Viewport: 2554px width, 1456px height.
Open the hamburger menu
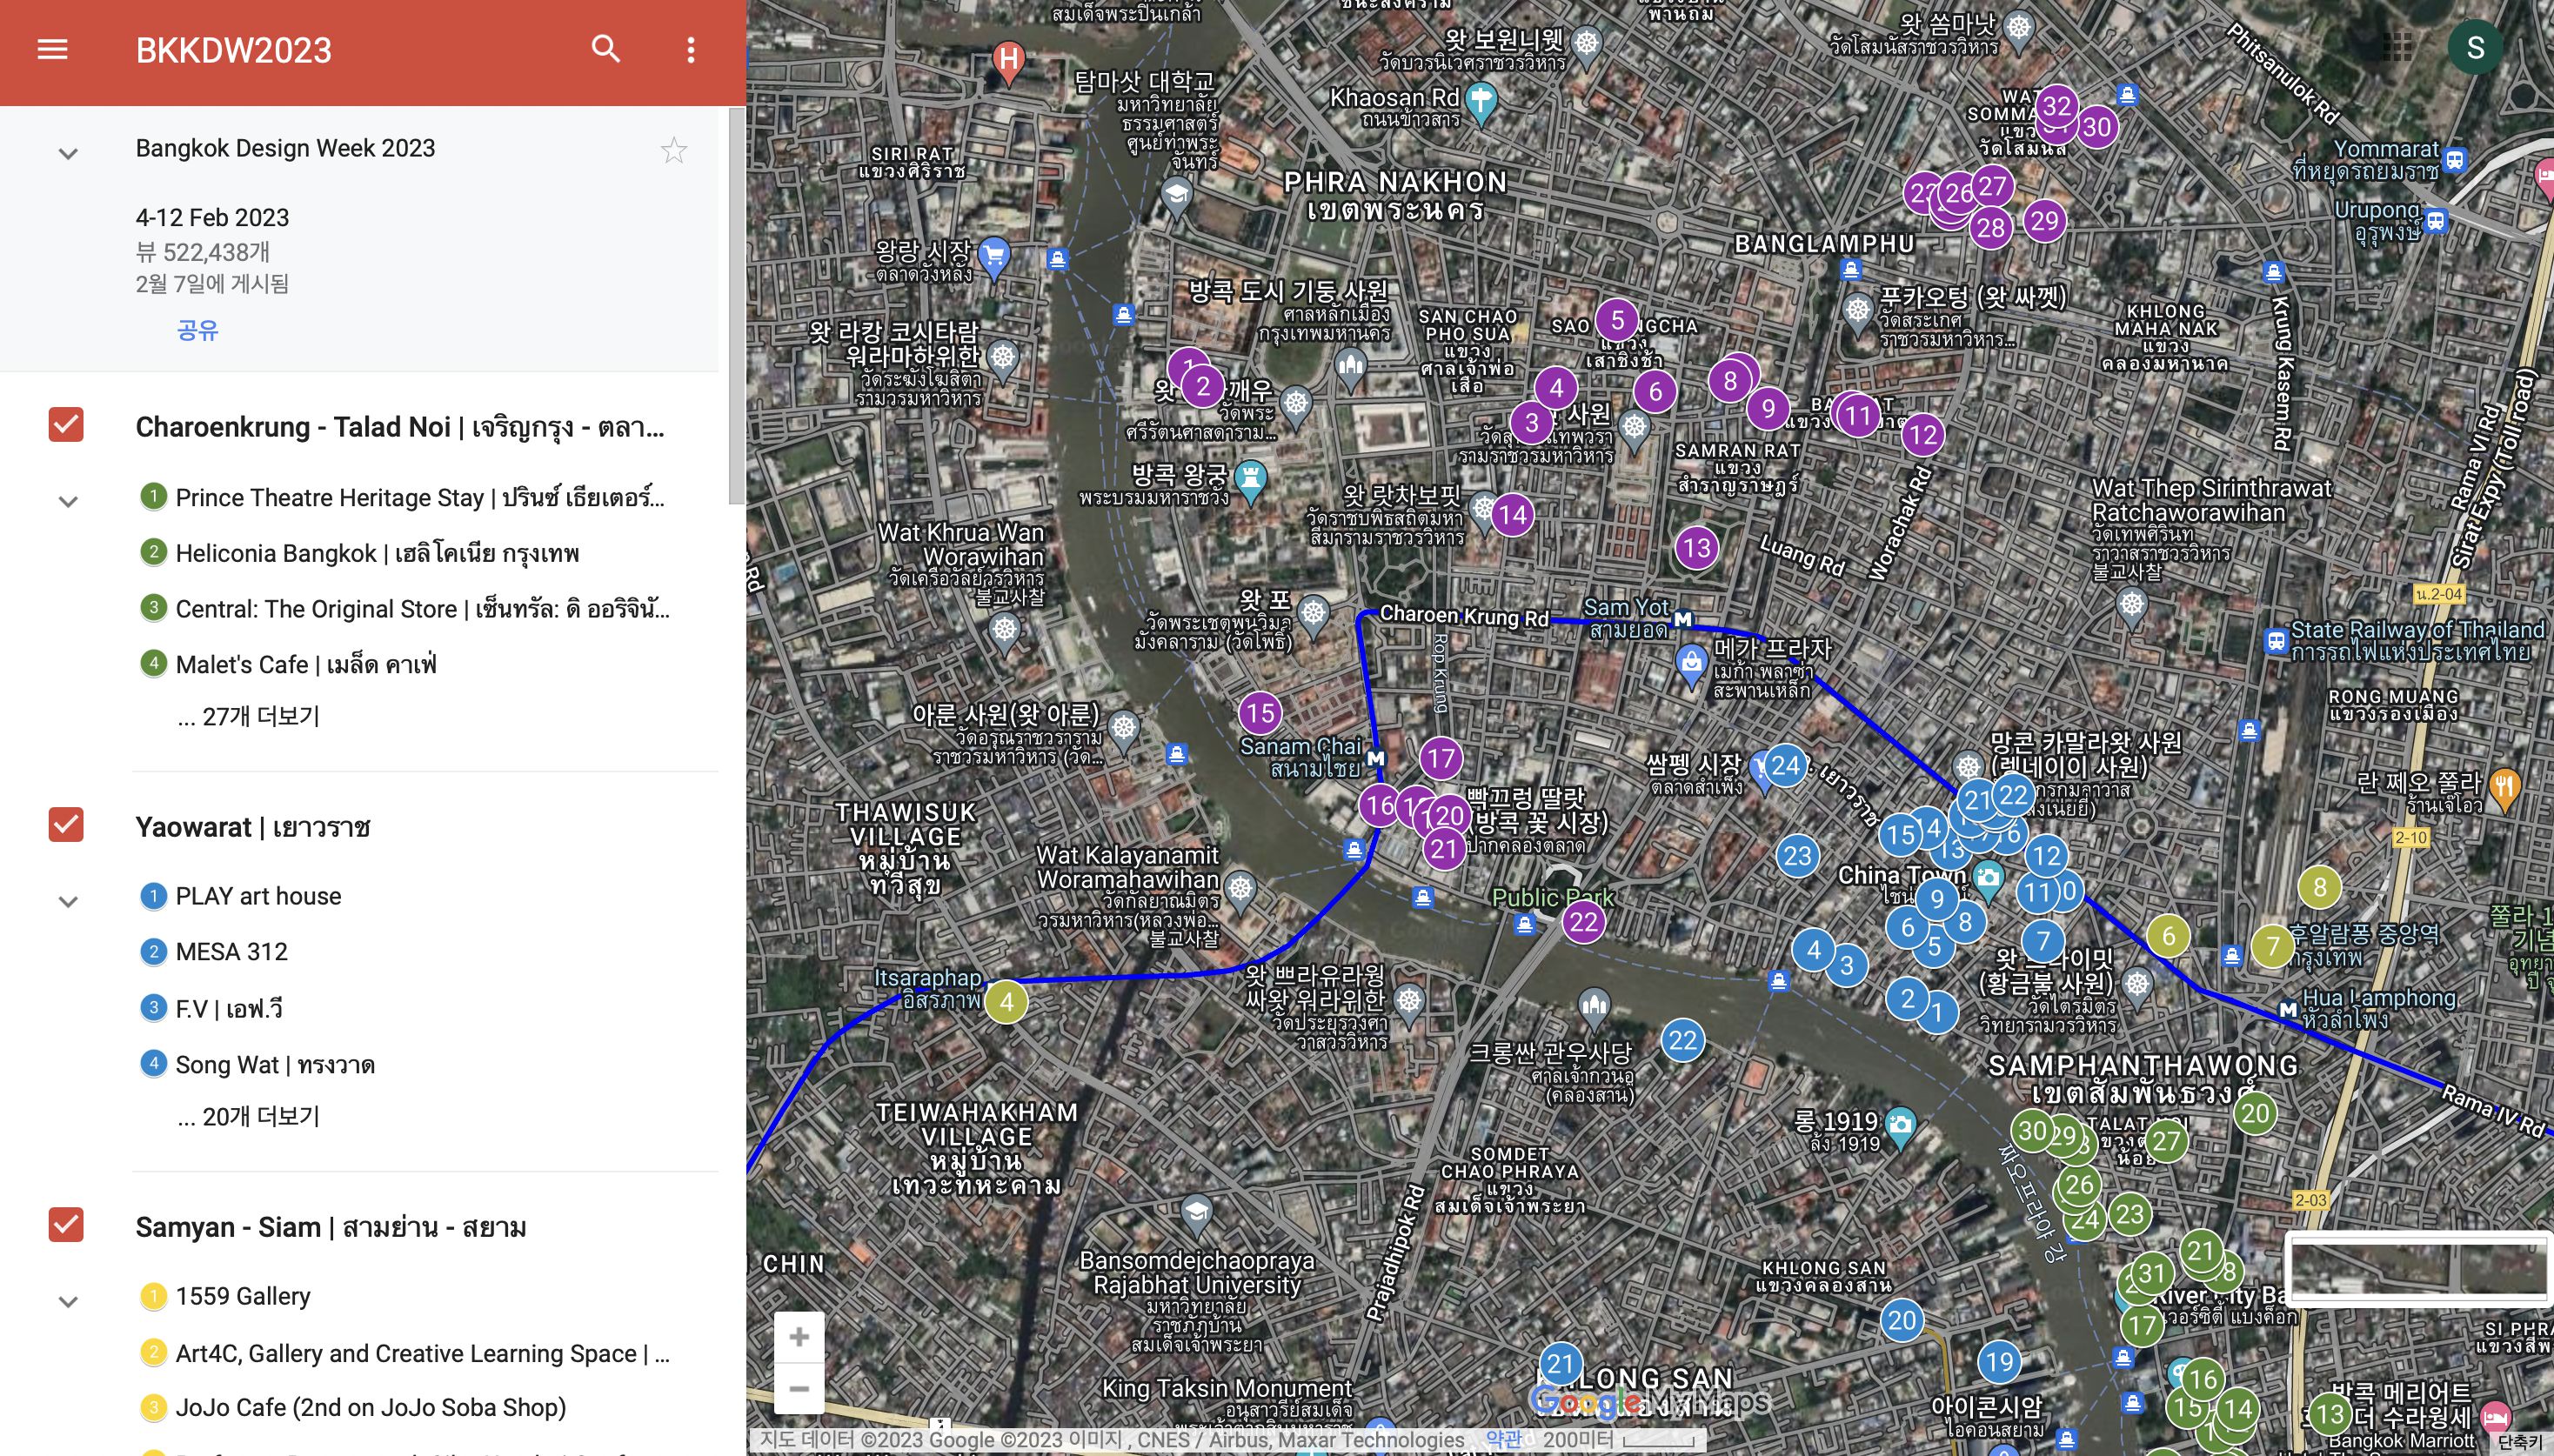pos(52,49)
